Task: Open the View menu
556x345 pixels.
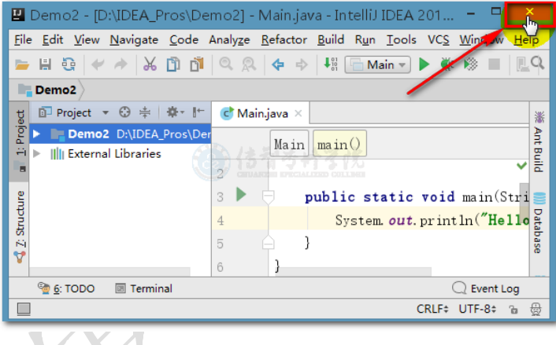Action: [87, 39]
